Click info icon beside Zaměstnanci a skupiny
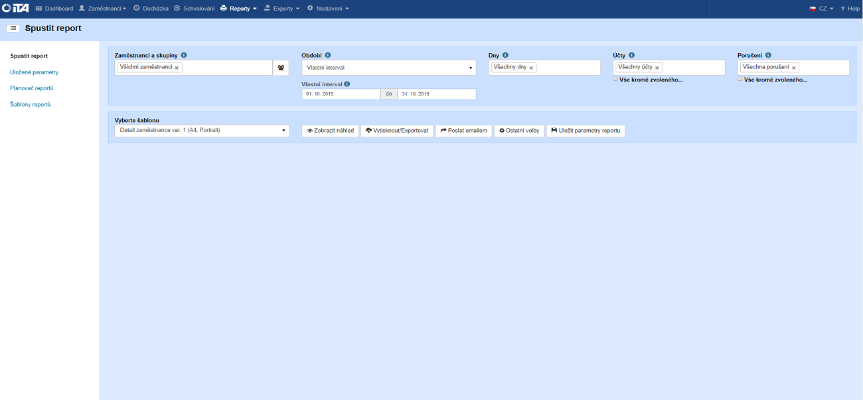 (184, 56)
